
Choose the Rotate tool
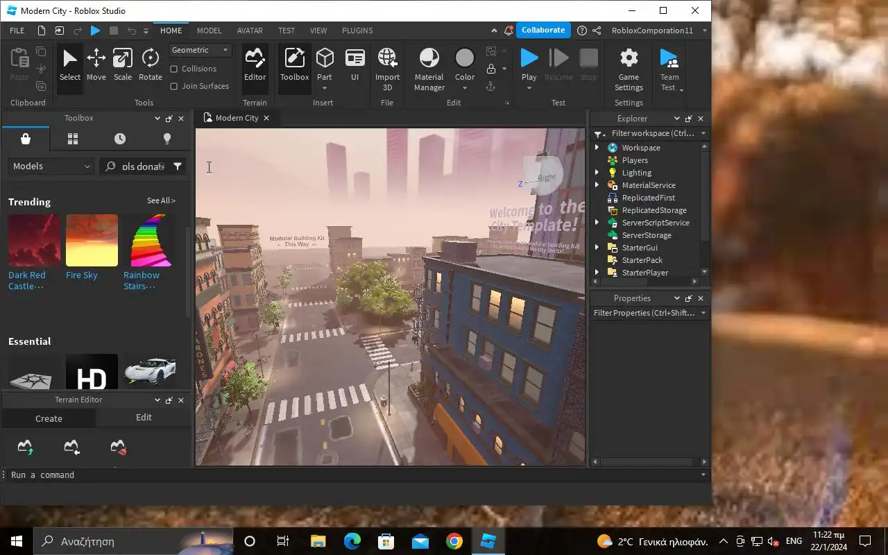coord(151,65)
